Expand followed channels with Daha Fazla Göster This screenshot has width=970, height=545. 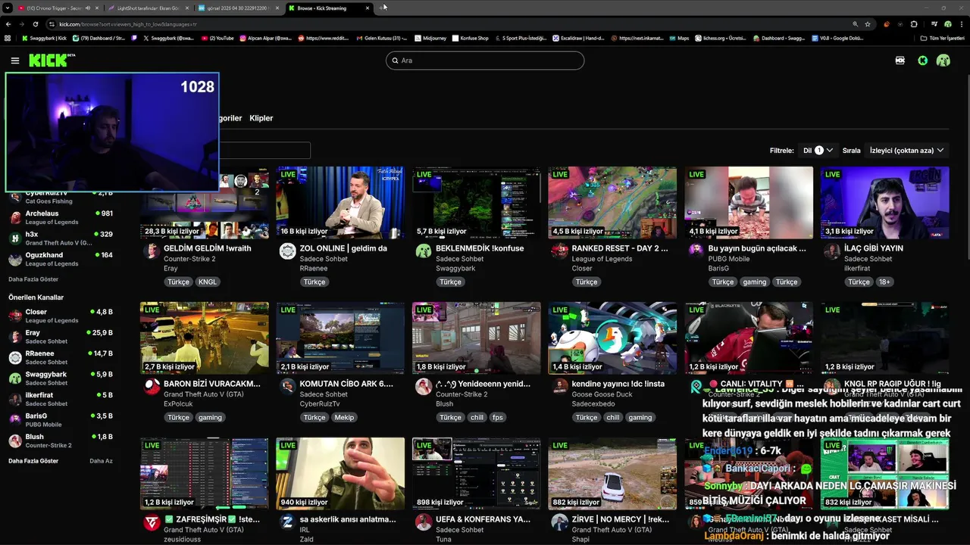click(33, 279)
